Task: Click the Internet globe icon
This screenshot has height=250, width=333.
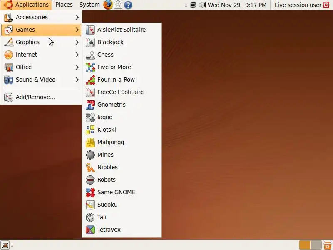Action: click(x=9, y=55)
